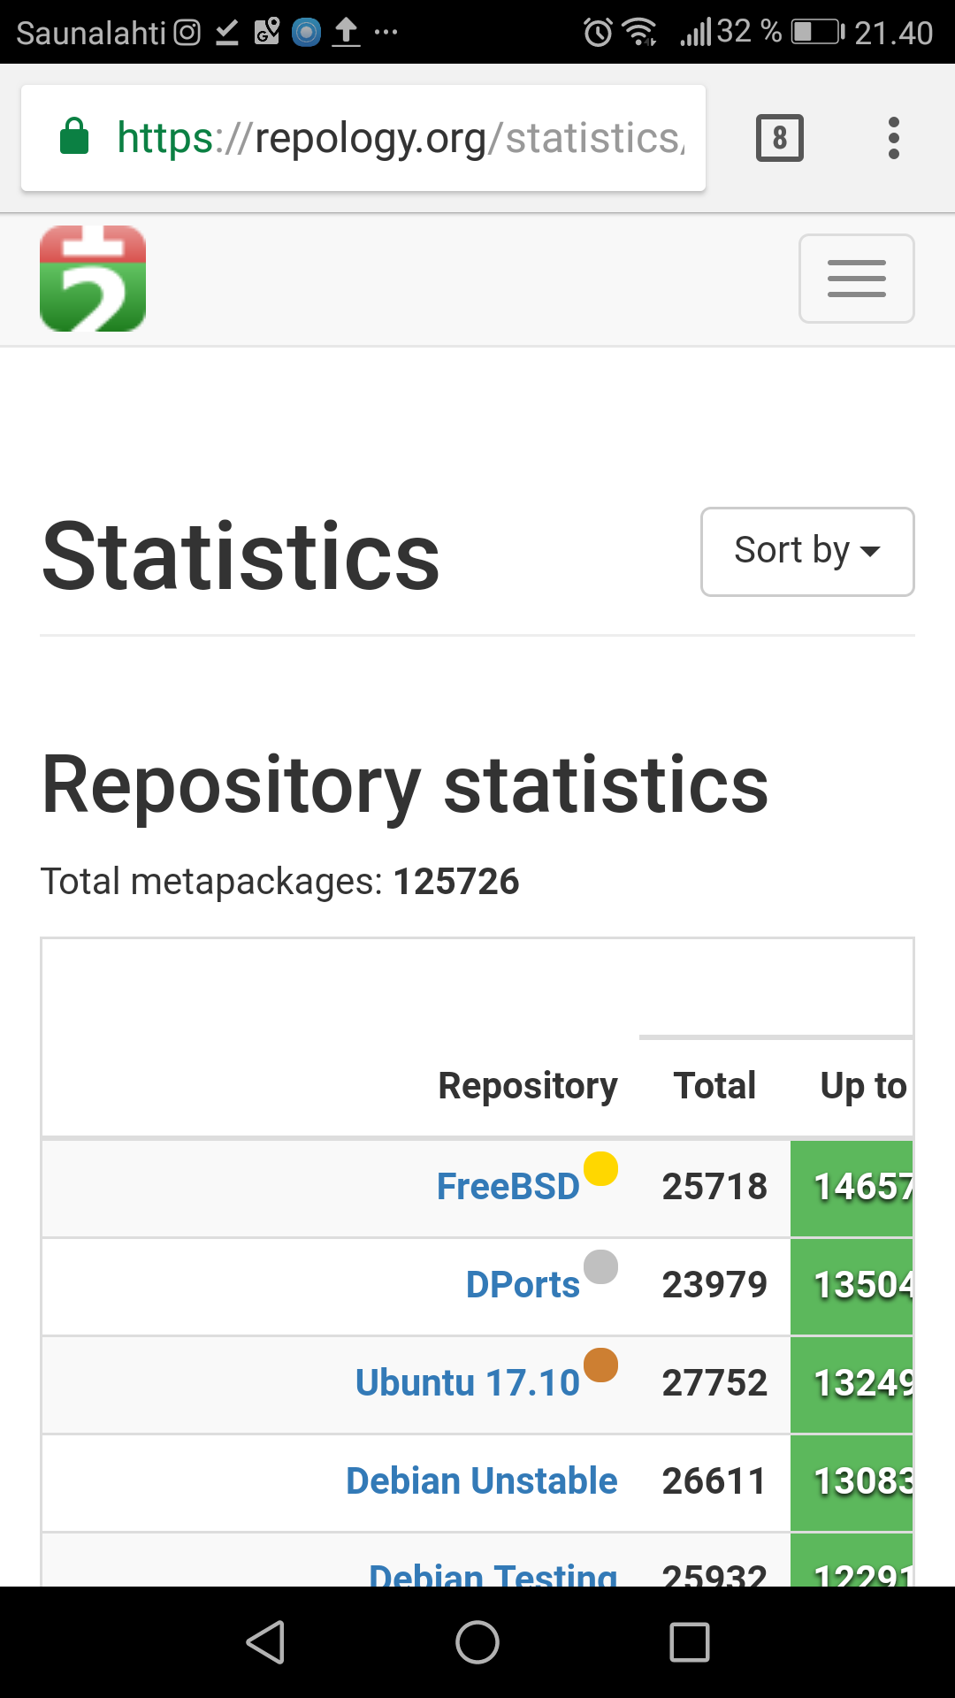Open the Debian Unstable repository link

tap(481, 1481)
